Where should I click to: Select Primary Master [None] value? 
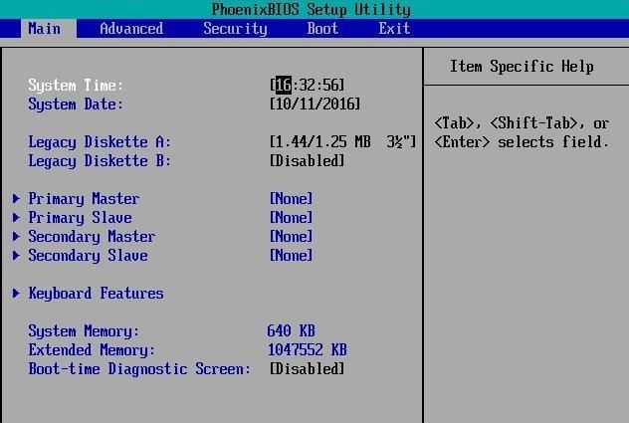coord(291,199)
